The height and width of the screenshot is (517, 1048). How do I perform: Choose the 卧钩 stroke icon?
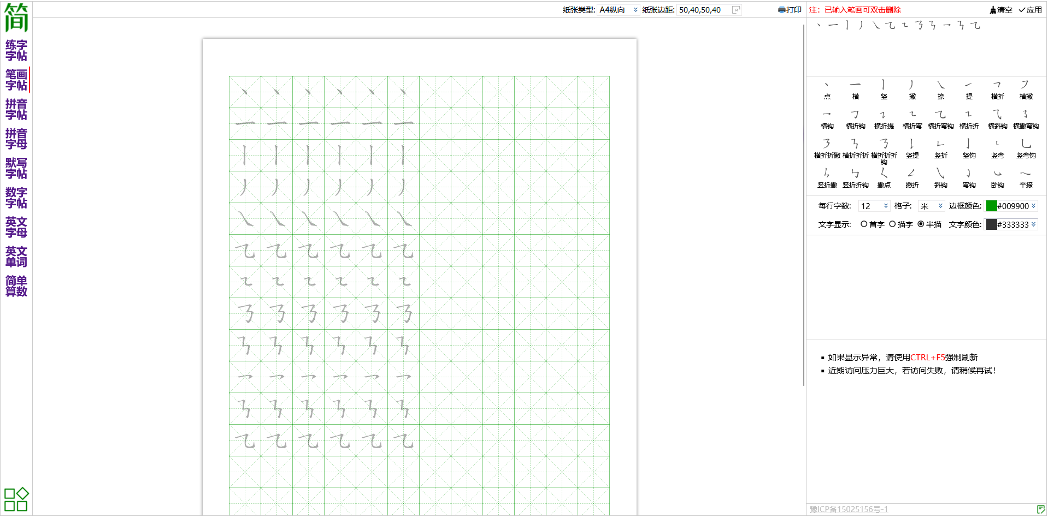[997, 177]
